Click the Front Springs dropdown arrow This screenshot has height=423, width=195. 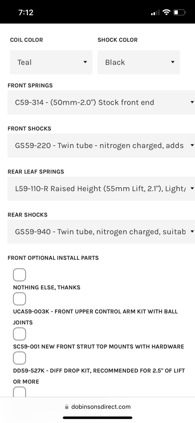pos(192,102)
